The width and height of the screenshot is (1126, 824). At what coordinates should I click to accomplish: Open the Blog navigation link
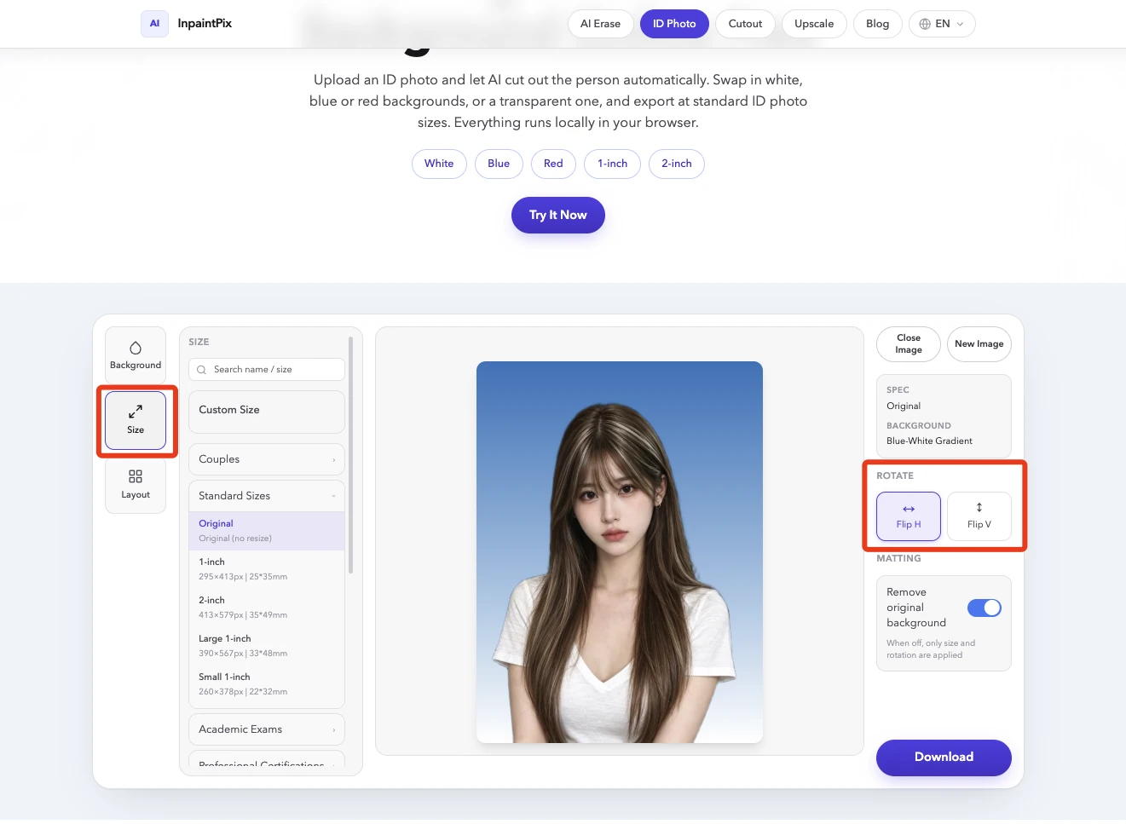[x=878, y=24]
